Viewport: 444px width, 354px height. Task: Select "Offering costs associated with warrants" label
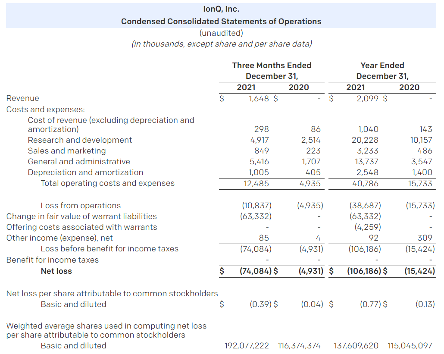pos(81,227)
